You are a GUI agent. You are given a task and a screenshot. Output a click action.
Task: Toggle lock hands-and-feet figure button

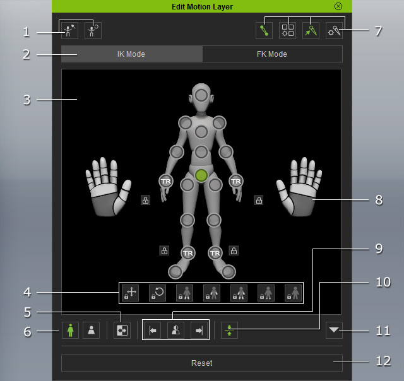[239, 293]
